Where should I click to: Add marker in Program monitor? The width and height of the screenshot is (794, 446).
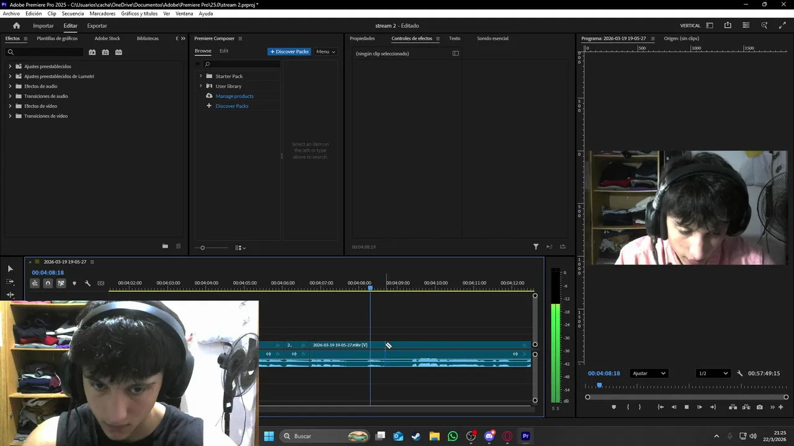point(614,407)
